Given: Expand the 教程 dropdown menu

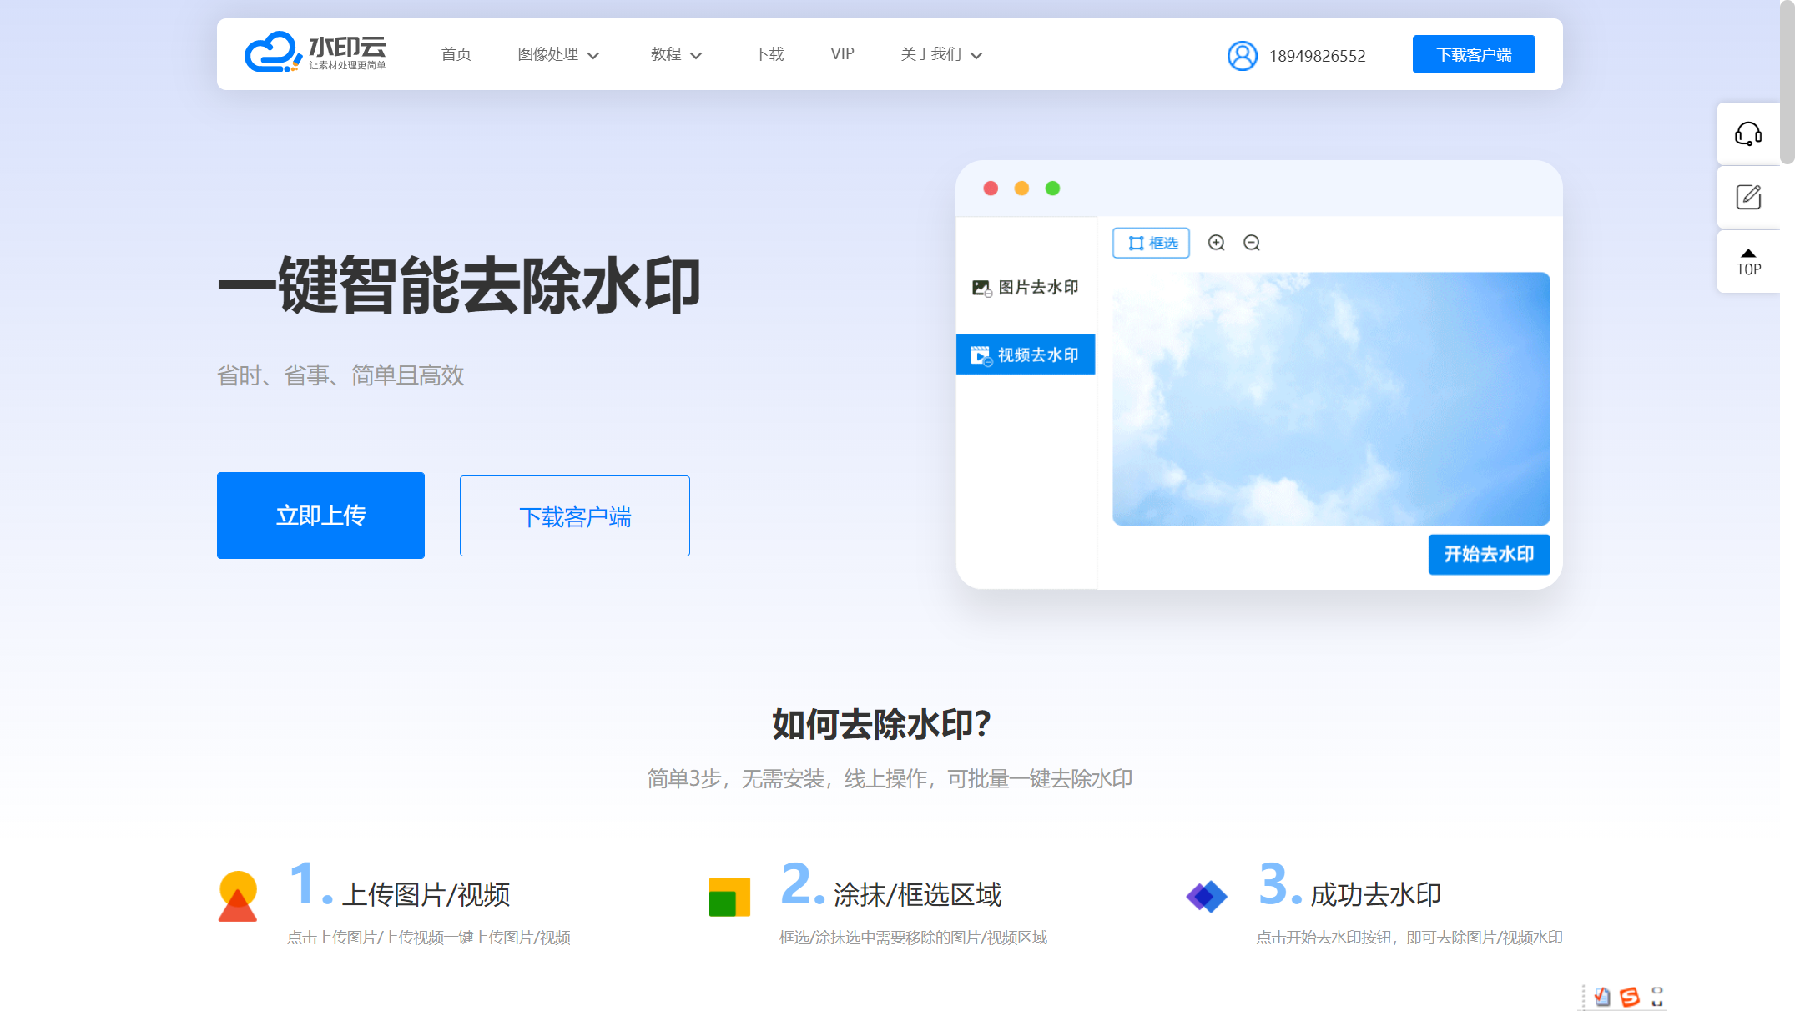Looking at the screenshot, I should coord(676,54).
